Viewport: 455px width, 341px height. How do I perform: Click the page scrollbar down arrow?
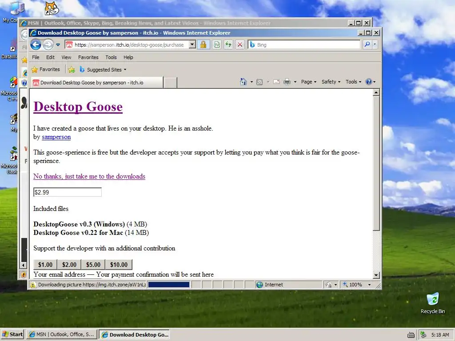tap(376, 275)
